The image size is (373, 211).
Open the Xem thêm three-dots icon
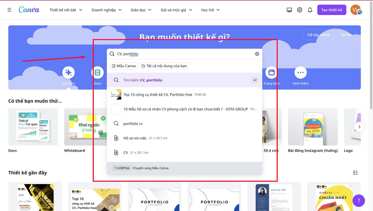[x=300, y=72]
